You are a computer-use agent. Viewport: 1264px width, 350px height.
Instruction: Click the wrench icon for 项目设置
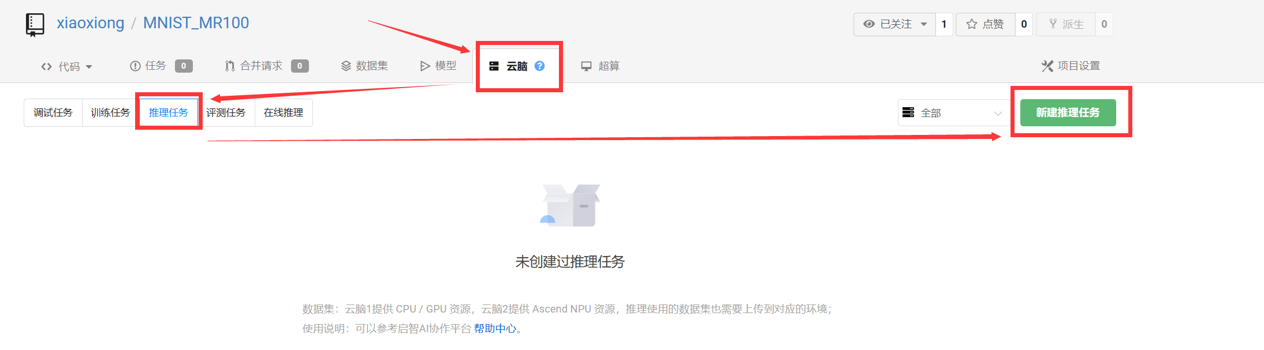(1047, 66)
